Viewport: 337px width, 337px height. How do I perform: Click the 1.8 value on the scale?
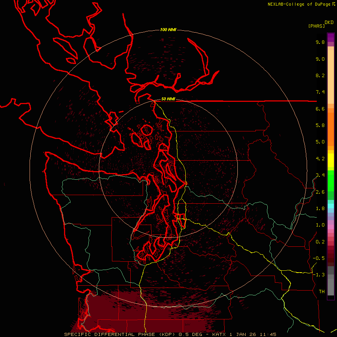point(320,209)
